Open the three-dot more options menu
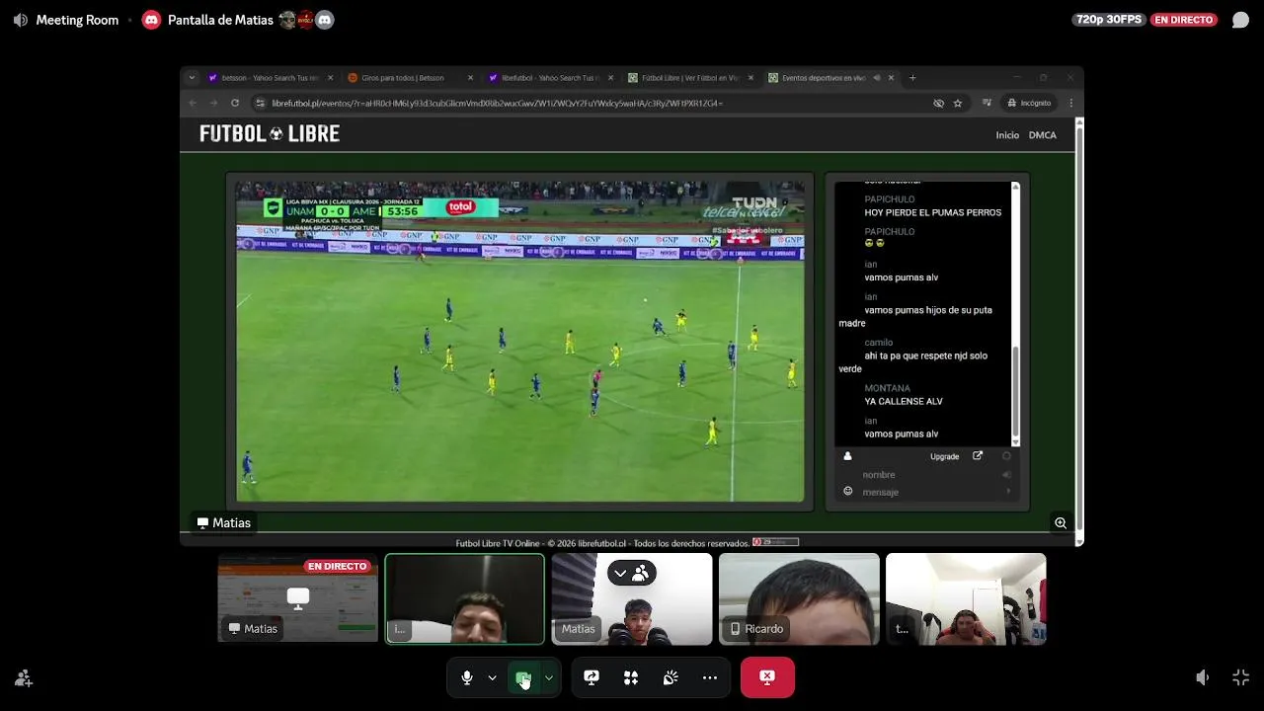This screenshot has height=711, width=1264. [x=710, y=677]
